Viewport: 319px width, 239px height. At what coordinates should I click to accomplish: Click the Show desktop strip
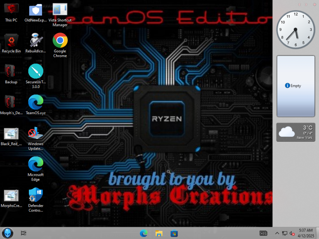pyautogui.click(x=318, y=233)
